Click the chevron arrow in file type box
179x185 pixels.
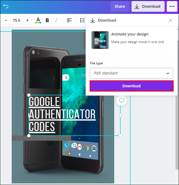[x=168, y=73]
